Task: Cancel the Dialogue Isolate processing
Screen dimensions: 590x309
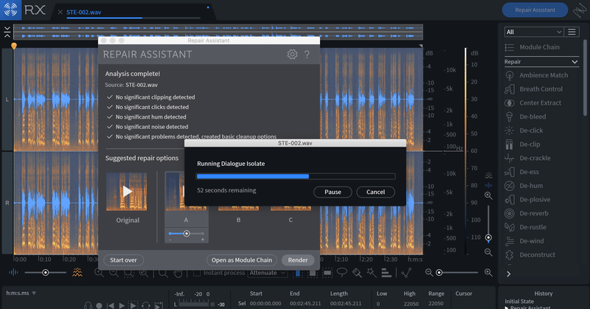Action: click(x=375, y=192)
